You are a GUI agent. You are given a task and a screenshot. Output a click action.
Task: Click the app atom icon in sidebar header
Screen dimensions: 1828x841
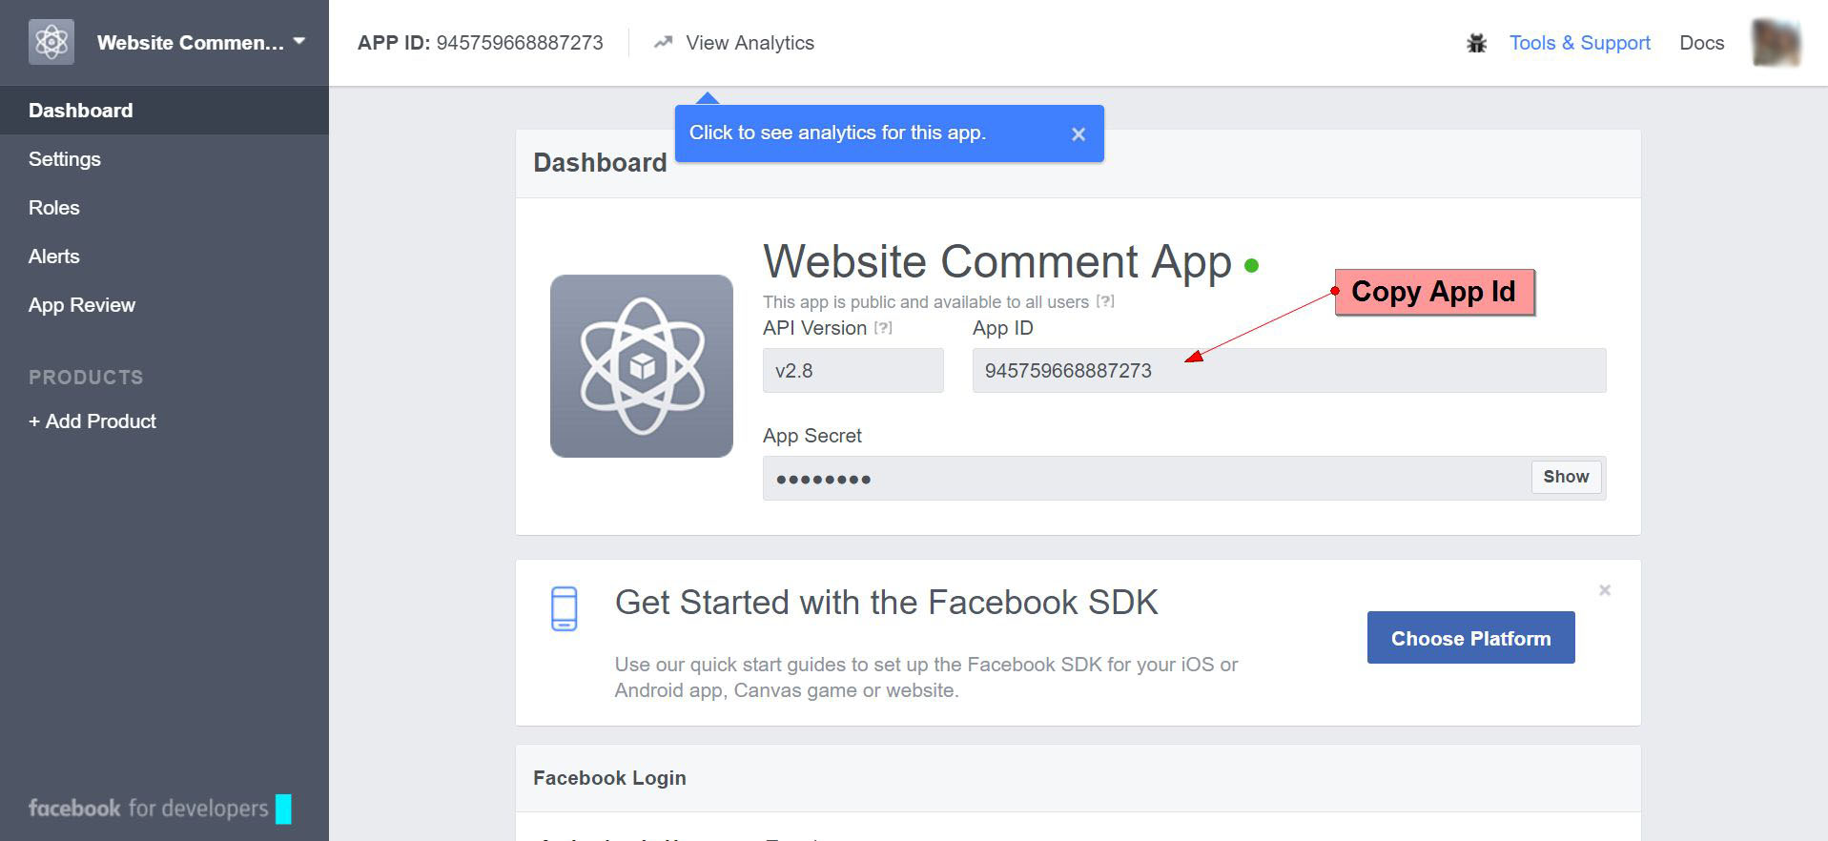pos(51,42)
